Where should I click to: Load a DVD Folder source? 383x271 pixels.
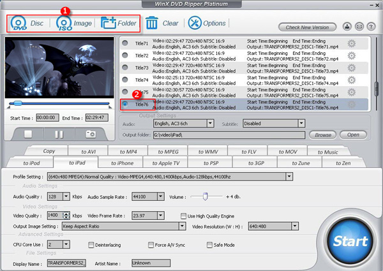click(119, 23)
